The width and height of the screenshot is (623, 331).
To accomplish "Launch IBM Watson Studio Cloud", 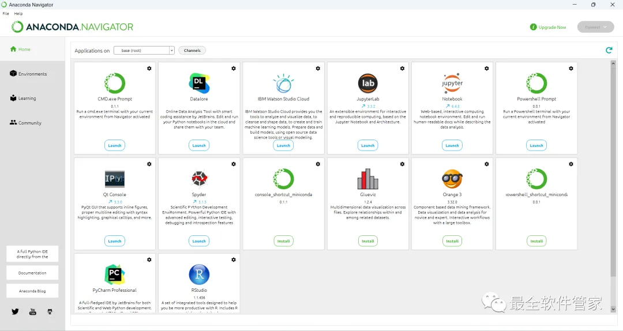I will 283,145.
